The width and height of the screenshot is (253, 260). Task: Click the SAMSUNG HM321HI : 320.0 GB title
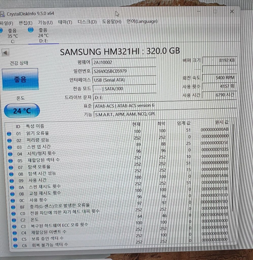click(x=120, y=51)
